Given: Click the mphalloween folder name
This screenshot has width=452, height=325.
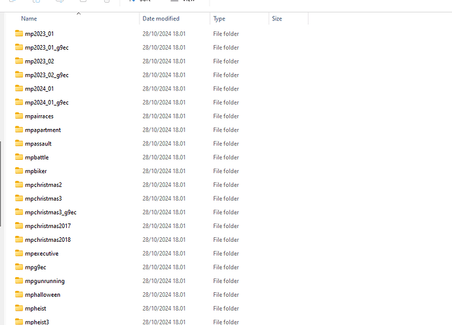Looking at the screenshot, I should [43, 295].
